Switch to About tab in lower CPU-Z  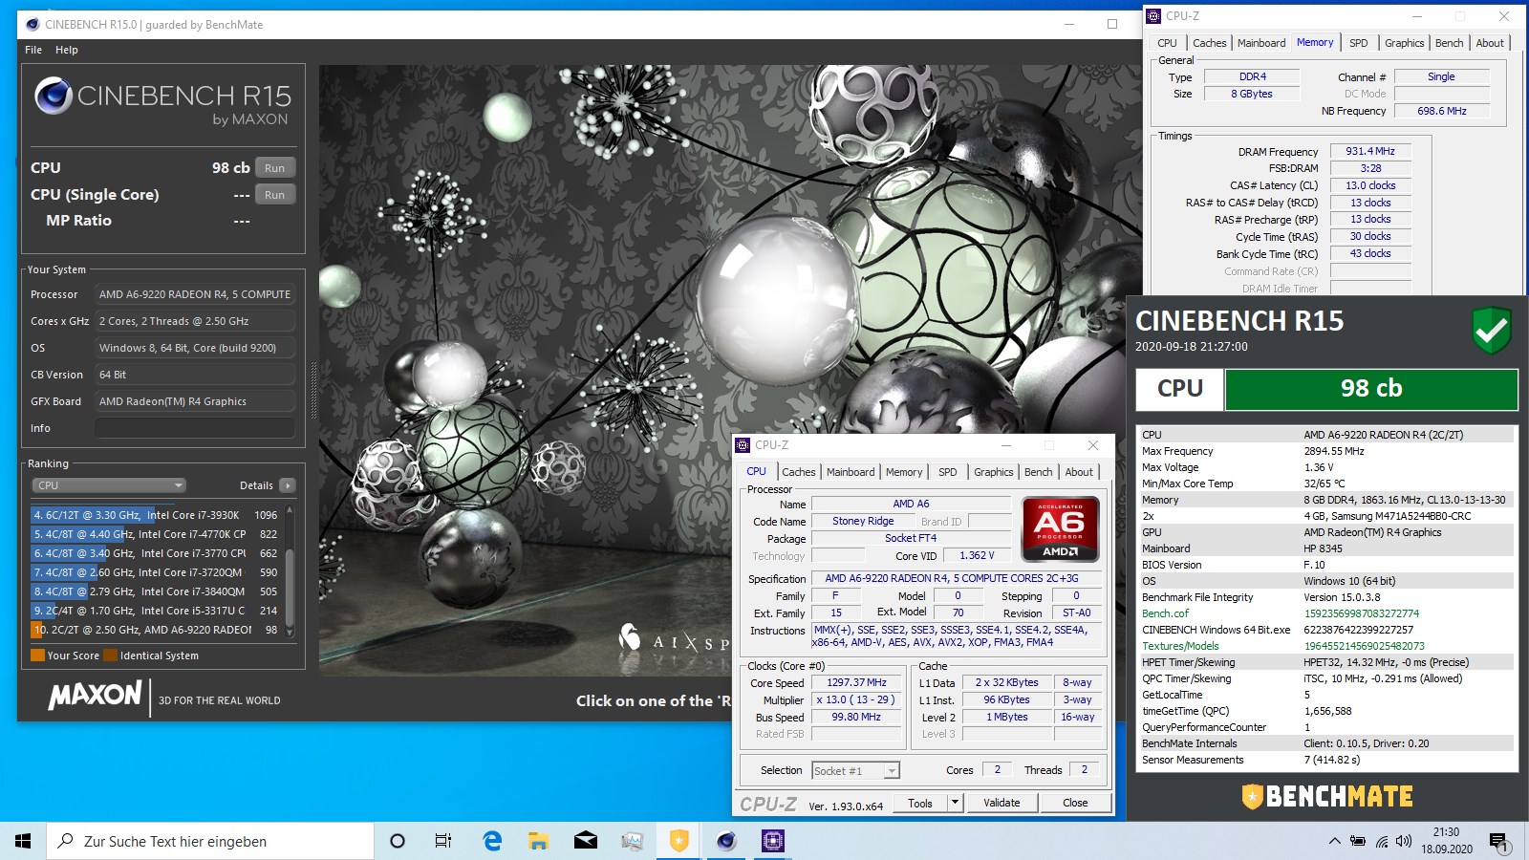click(x=1079, y=472)
